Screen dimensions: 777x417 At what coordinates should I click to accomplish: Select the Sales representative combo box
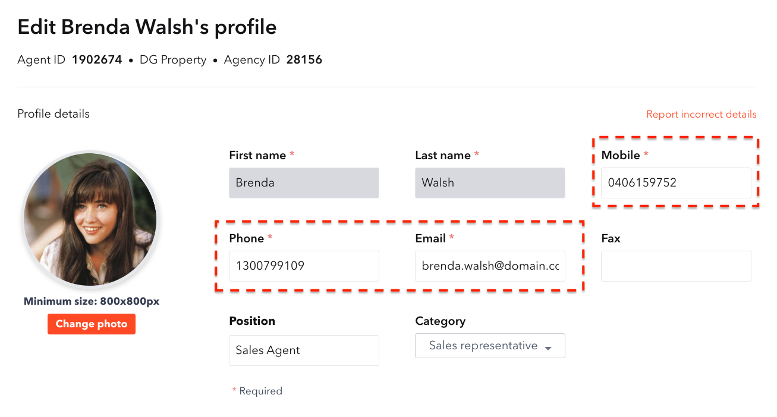[x=490, y=346]
